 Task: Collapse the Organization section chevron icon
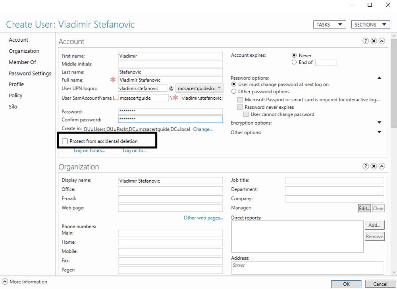pyautogui.click(x=382, y=166)
